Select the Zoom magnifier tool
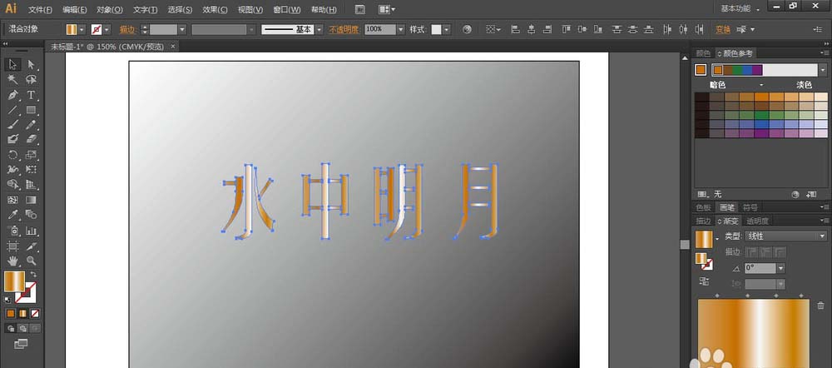Image resolution: width=832 pixels, height=368 pixels. coord(31,261)
